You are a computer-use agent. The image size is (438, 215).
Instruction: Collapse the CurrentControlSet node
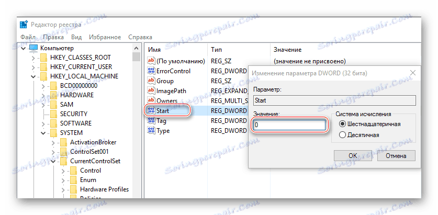pyautogui.click(x=53, y=162)
